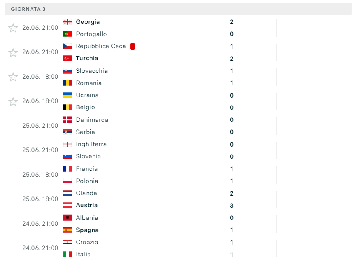Screen dimensions: 358x258
Task: Click the red card icon next to Repubblica Ceca
Action: point(133,46)
